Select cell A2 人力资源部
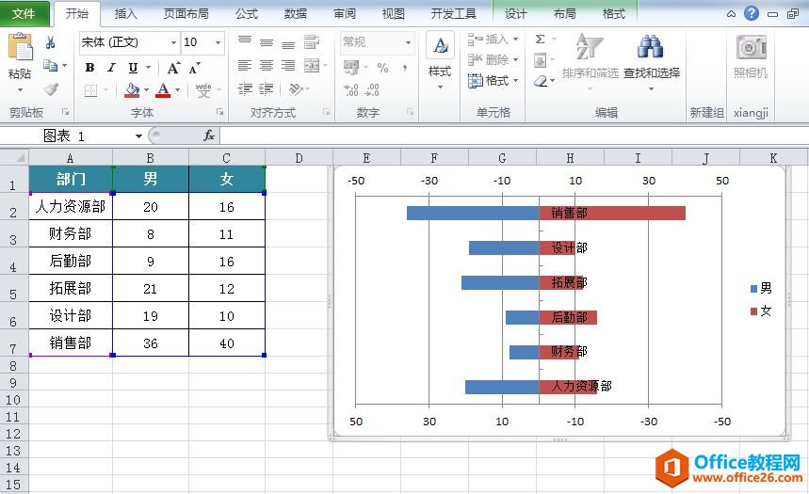Screen dimensions: 809x494 (71, 206)
